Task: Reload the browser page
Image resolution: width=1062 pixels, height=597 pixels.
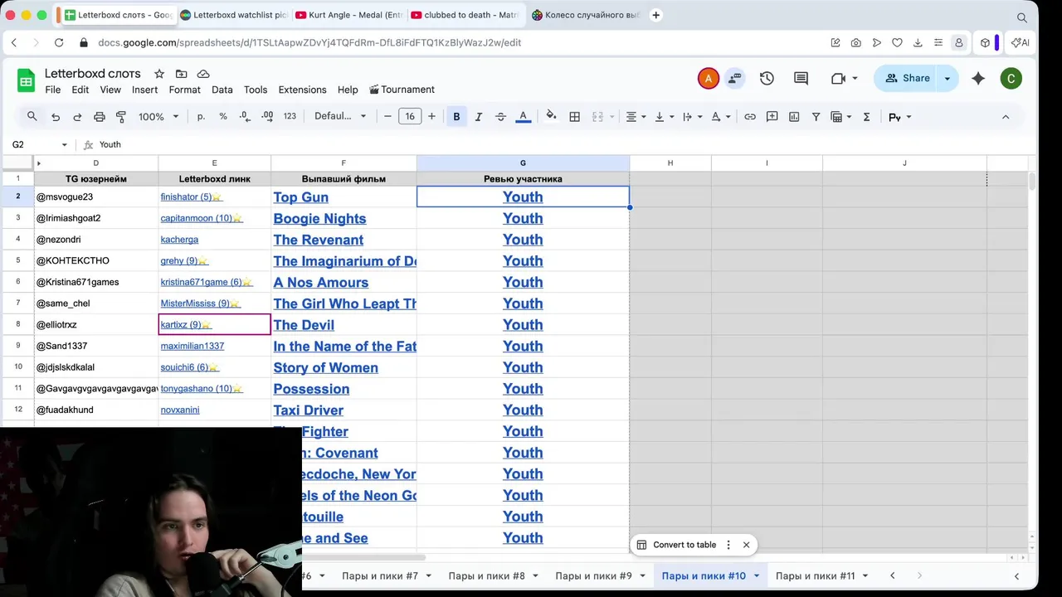Action: (59, 42)
